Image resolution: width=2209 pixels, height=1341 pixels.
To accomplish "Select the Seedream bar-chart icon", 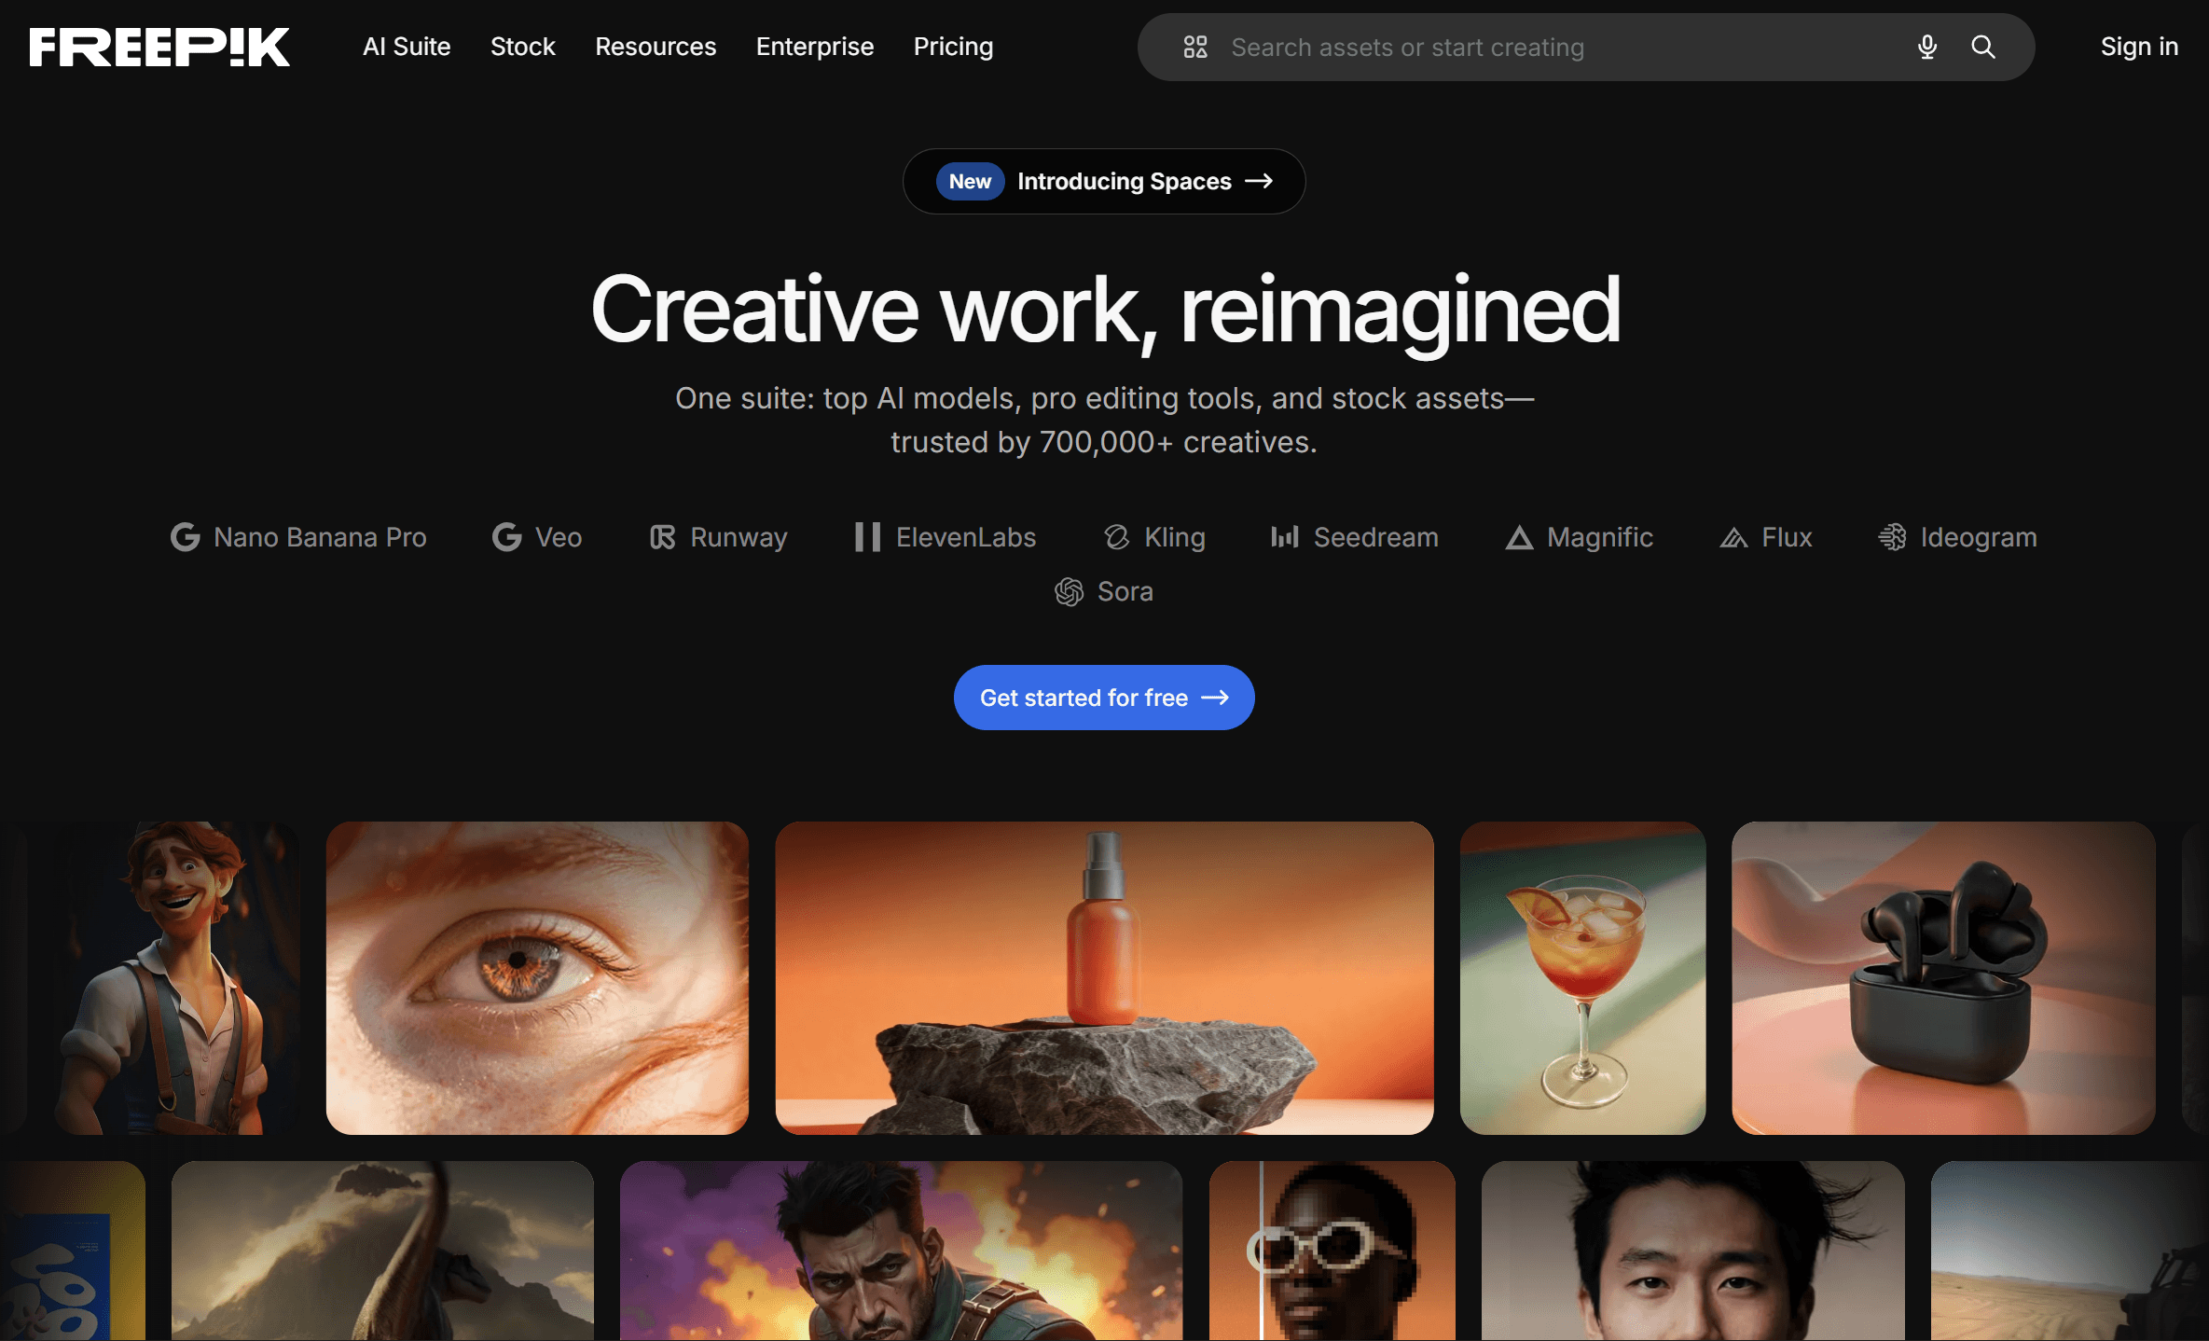I will [x=1285, y=537].
